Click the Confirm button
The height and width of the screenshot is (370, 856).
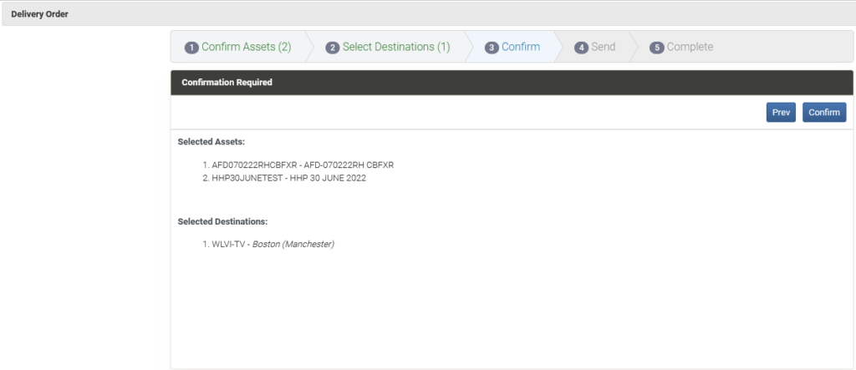[824, 113]
